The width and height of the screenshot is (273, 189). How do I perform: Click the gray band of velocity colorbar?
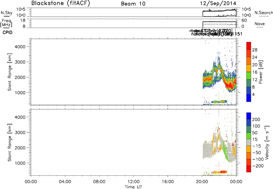249,142
